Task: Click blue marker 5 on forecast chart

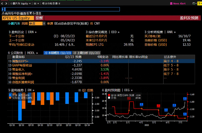Action: pyautogui.click(x=141, y=104)
